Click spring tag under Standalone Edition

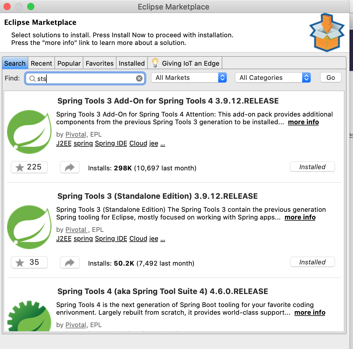pos(83,239)
